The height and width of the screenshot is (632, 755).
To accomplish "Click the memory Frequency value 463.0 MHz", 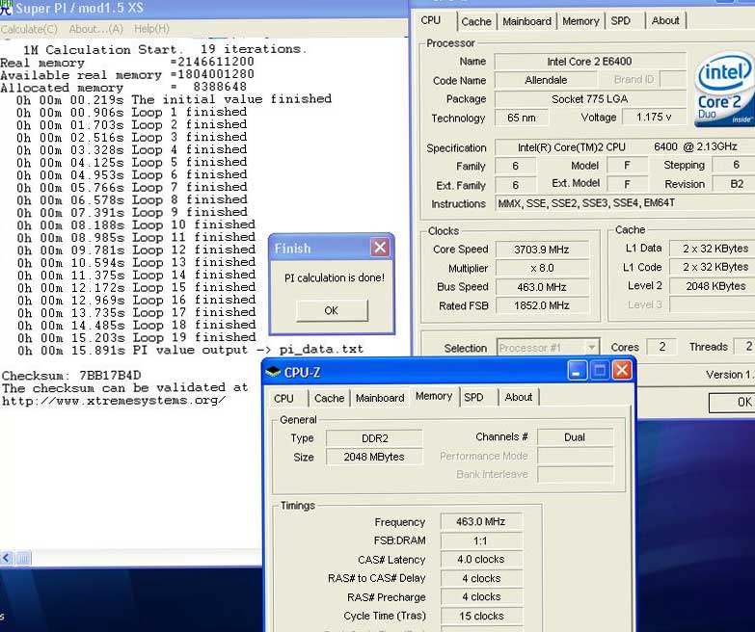I will tap(481, 522).
